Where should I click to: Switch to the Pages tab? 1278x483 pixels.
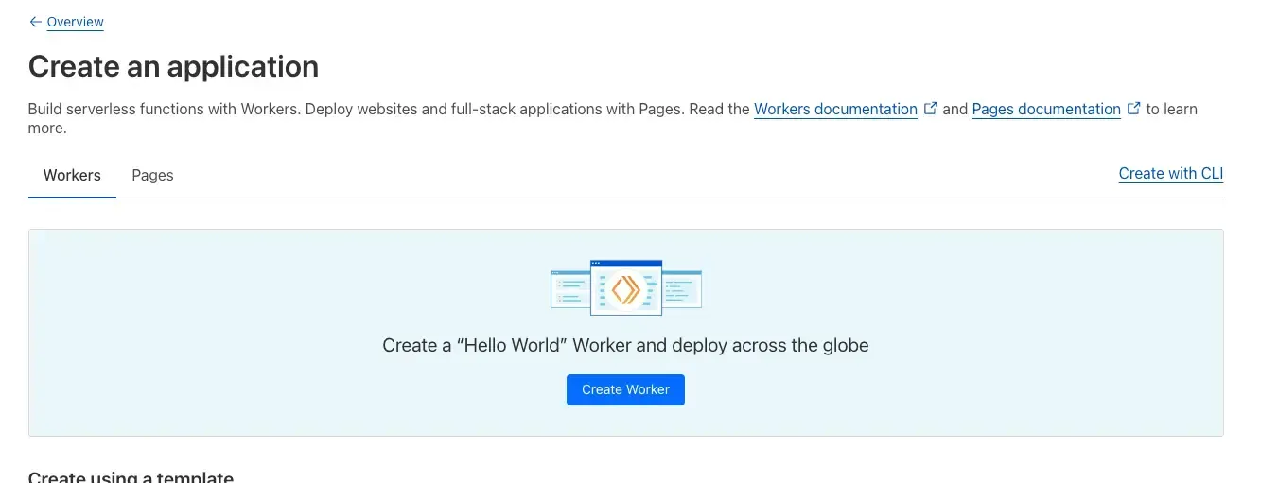152,175
